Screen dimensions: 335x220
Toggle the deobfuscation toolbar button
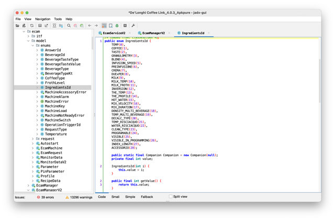tap(104, 26)
